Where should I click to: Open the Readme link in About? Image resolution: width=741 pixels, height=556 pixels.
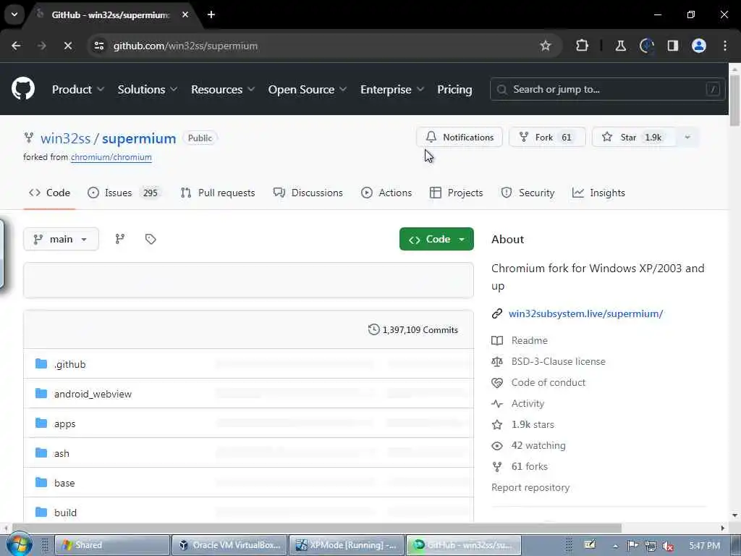(529, 340)
